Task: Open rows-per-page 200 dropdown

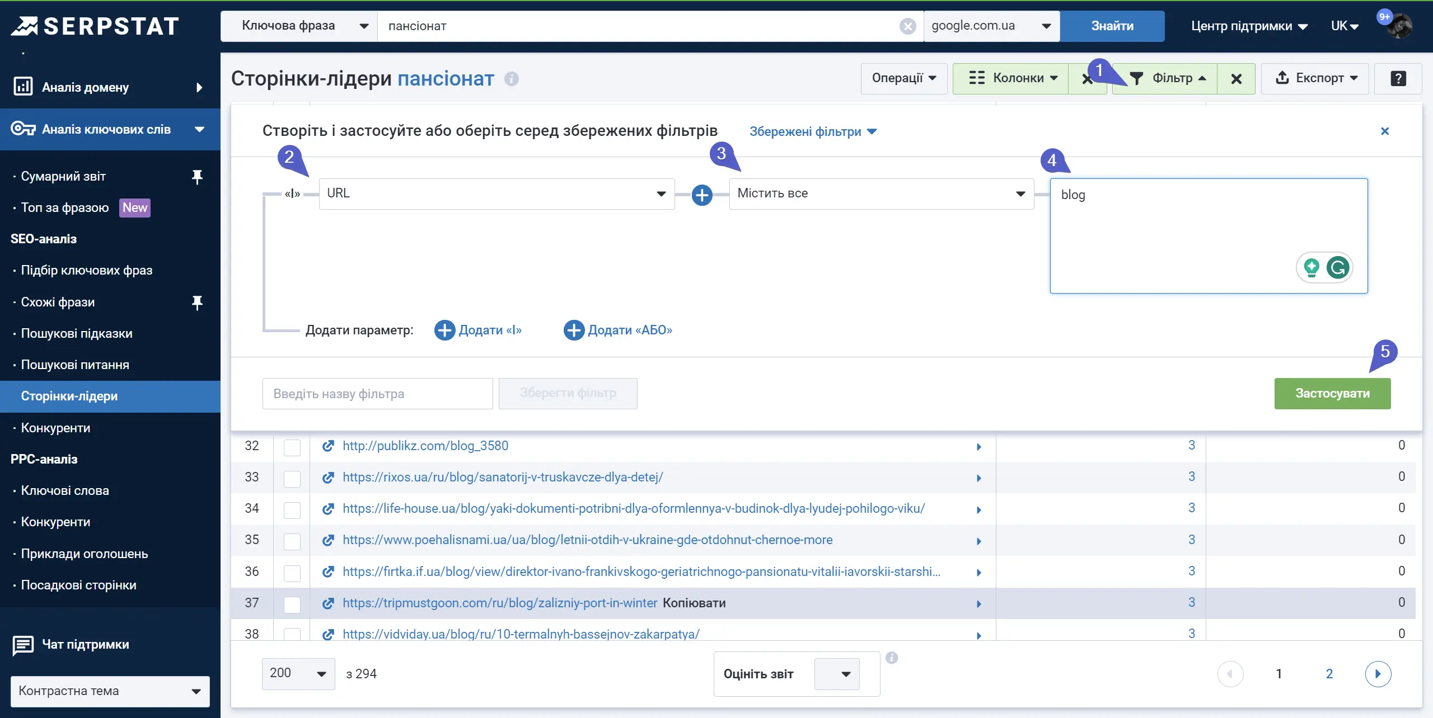Action: point(298,674)
